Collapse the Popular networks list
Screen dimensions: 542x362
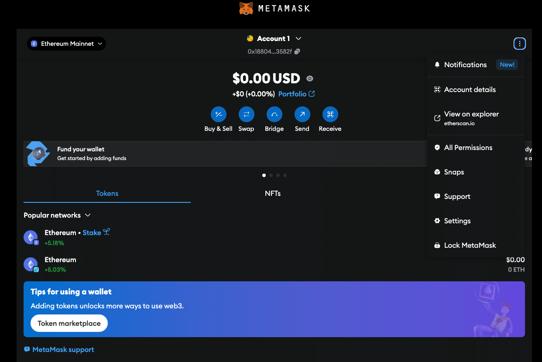coord(88,215)
